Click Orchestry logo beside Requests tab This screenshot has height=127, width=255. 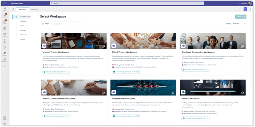[x=13, y=9]
